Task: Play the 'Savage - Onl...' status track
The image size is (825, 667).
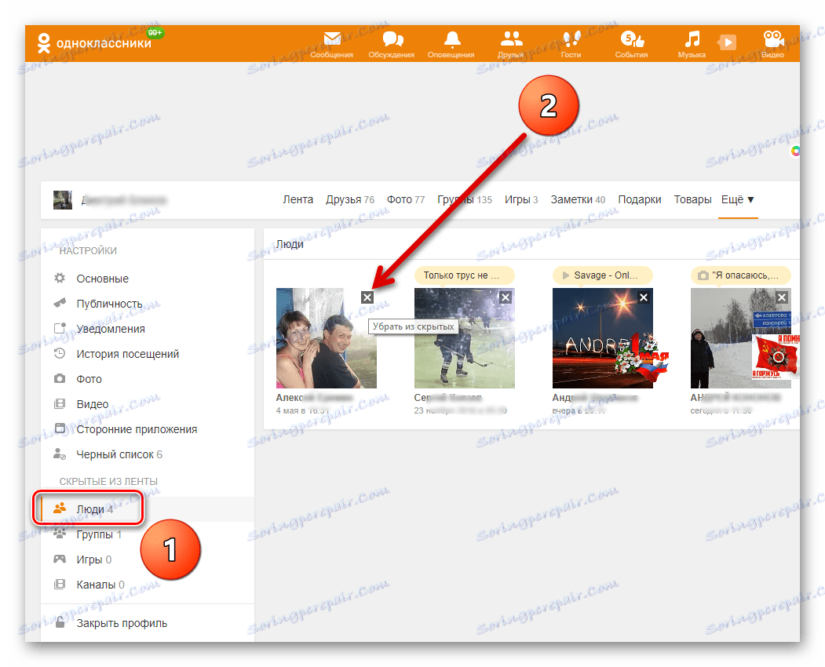Action: point(602,275)
